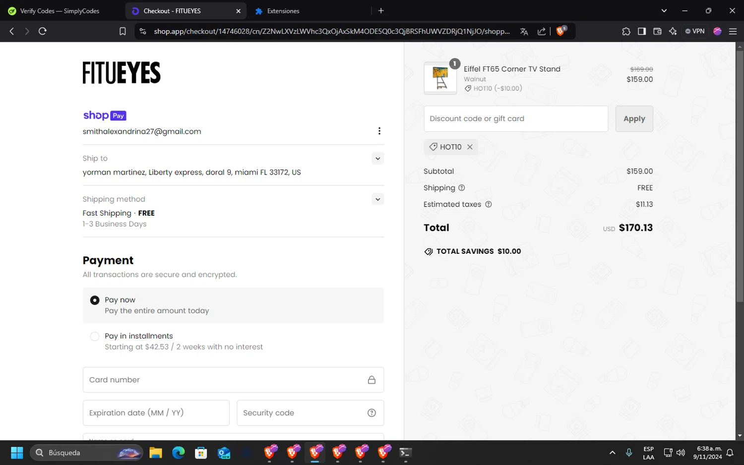The image size is (744, 465).
Task: Open Outlook from the taskbar
Action: click(224, 453)
